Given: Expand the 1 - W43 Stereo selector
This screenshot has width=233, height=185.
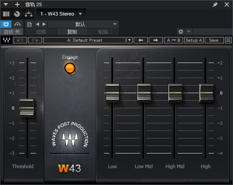Looking at the screenshot, I should (61, 14).
